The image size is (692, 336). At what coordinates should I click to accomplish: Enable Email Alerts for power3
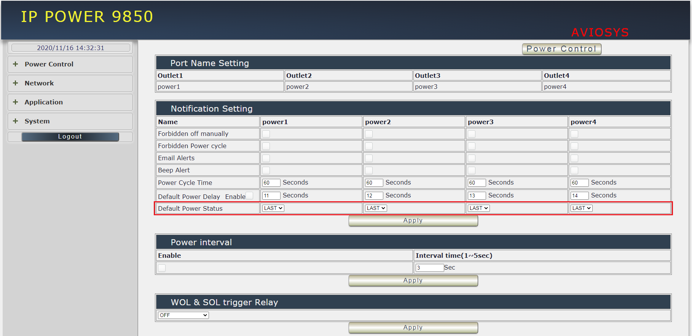pyautogui.click(x=472, y=158)
